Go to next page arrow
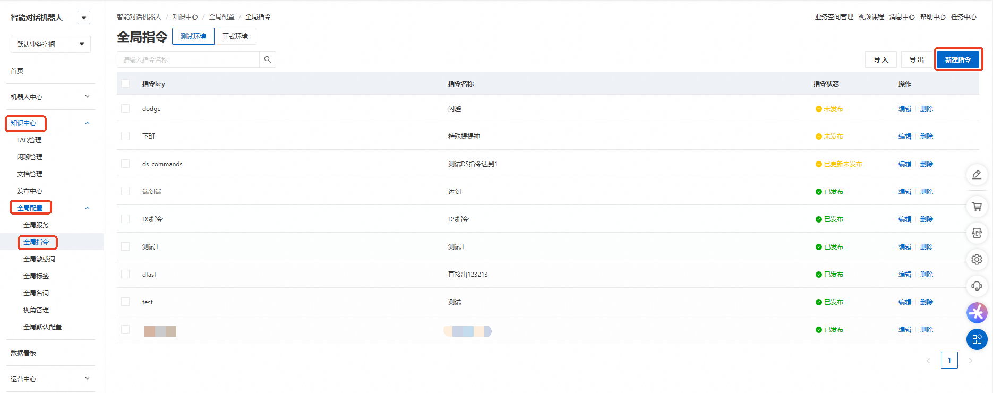The image size is (993, 393). click(x=971, y=361)
